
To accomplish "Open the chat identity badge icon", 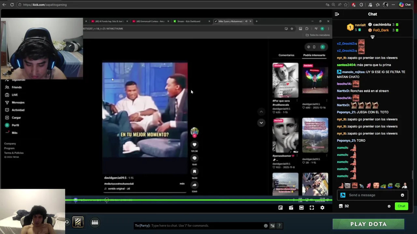I will coord(343,195).
